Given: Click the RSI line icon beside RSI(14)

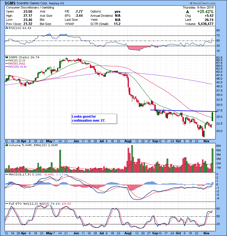Looking at the screenshot, I should (7, 28).
